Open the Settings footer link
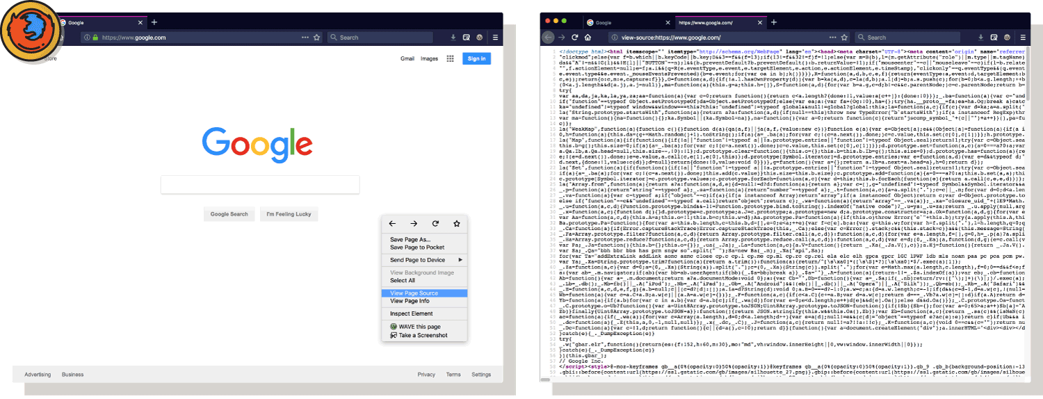 click(481, 374)
